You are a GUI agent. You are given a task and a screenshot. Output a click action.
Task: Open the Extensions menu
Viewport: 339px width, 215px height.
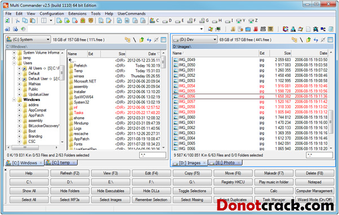point(77,14)
